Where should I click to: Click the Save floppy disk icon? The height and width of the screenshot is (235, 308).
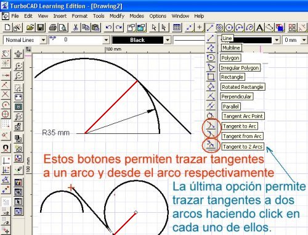[40, 28]
